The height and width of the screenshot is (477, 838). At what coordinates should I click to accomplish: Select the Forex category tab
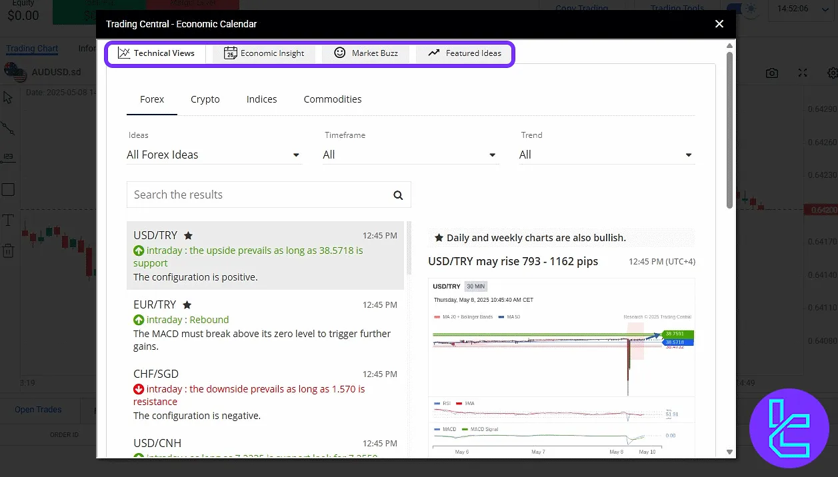(x=152, y=99)
